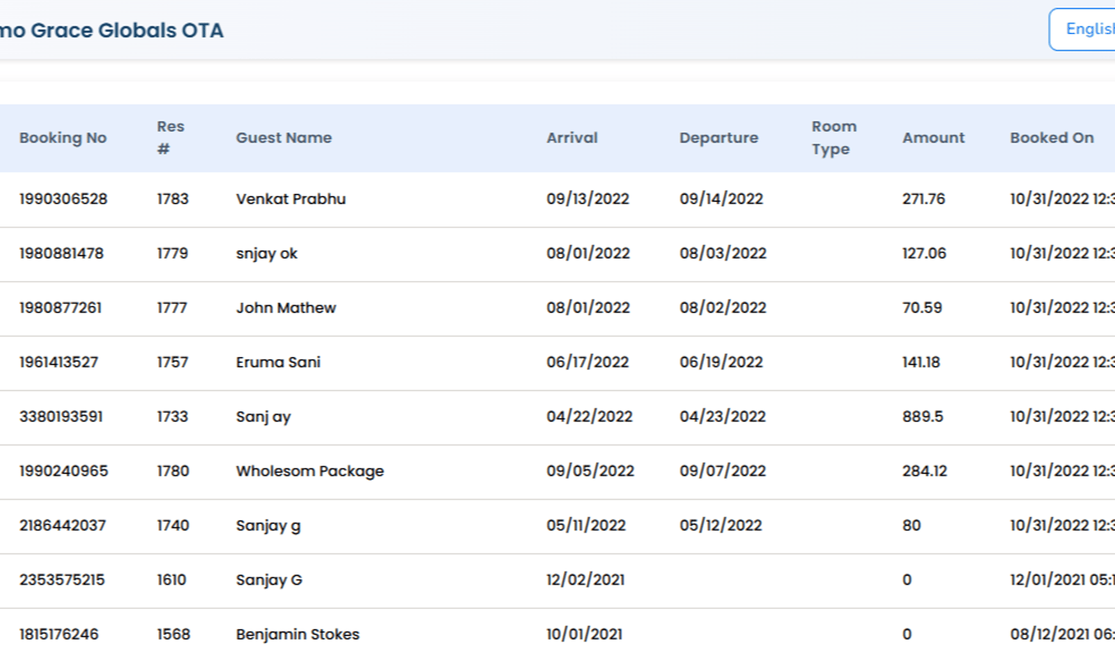Select booking number 1990240965
Viewport: 1115px width, 653px height.
63,470
